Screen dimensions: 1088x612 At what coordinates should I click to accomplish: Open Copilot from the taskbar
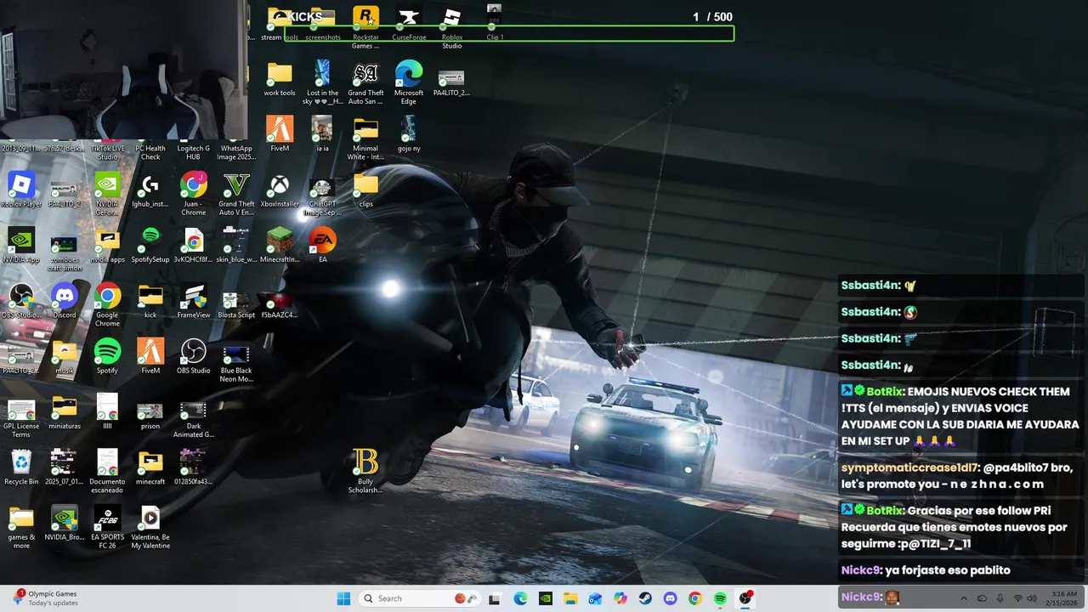tap(620, 598)
